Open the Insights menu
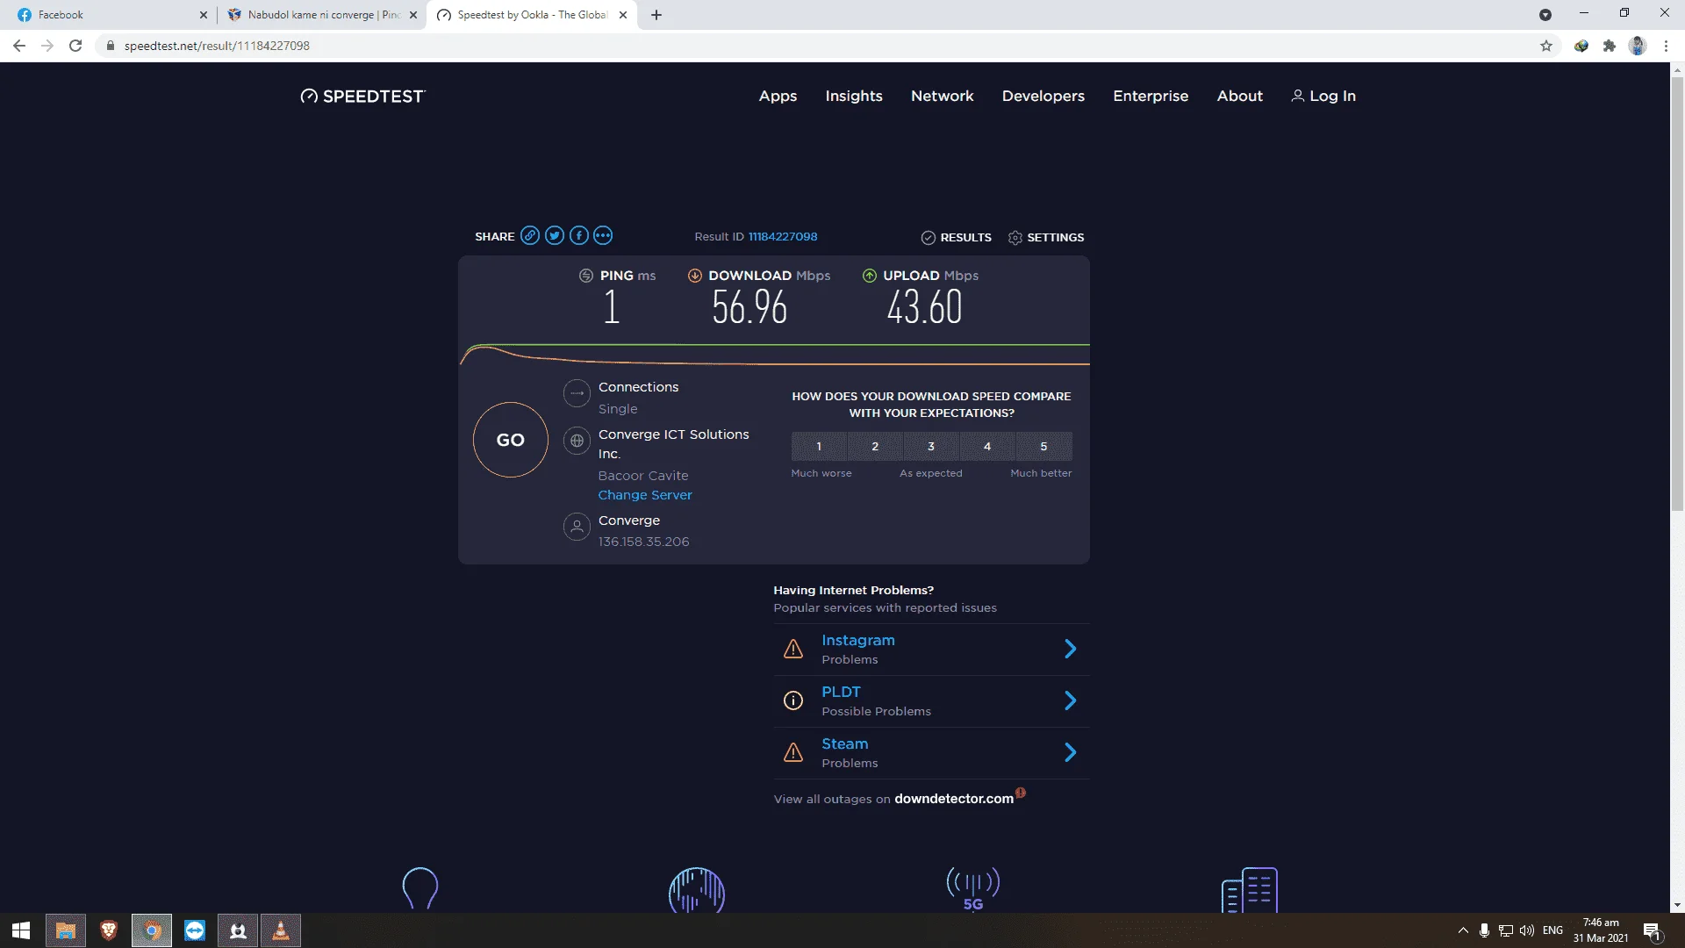1685x948 pixels. pos(854,97)
